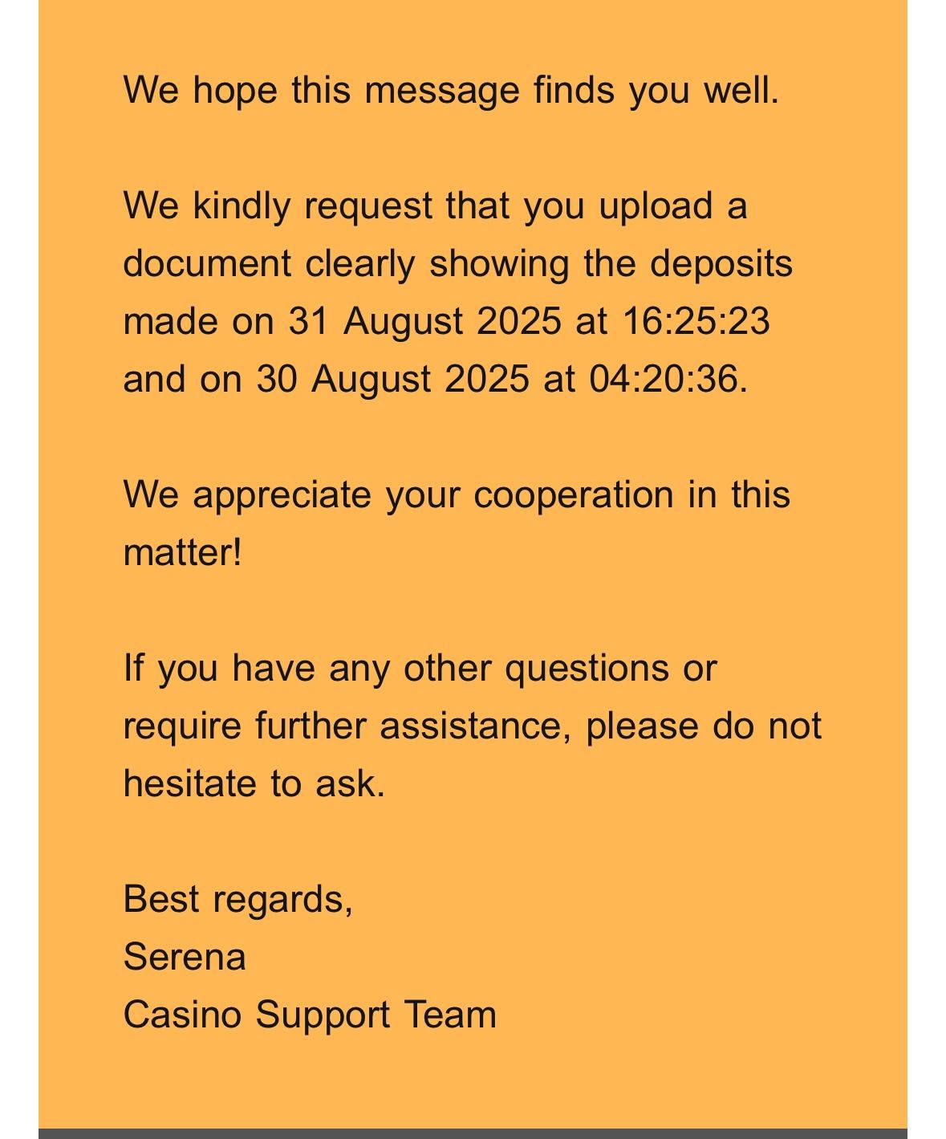Click the greeting line "We hope this message finds you well."
The image size is (946, 1139).
pos(451,89)
